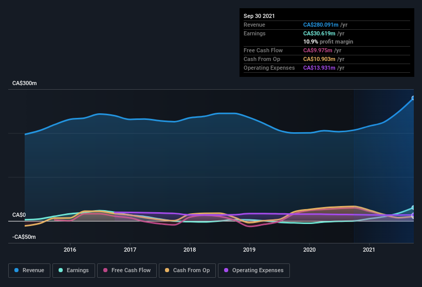
Task: Toggle the Revenue series legend button
Action: click(29, 271)
